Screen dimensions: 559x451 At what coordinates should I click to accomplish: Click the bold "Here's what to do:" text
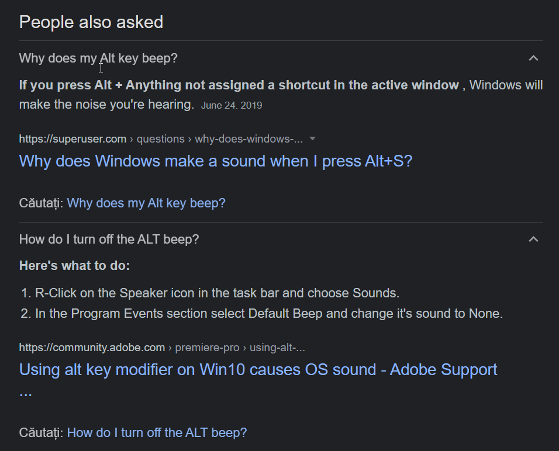pos(74,265)
